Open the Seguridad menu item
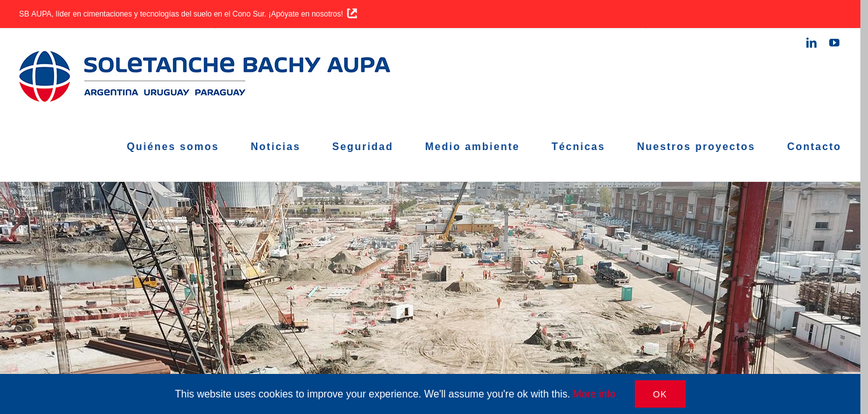The width and height of the screenshot is (868, 414). [x=362, y=147]
